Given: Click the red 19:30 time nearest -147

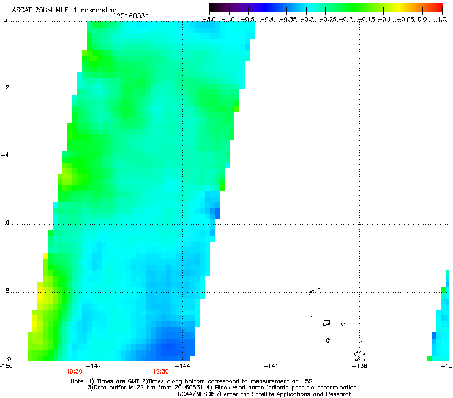Looking at the screenshot, I should click(x=74, y=372).
